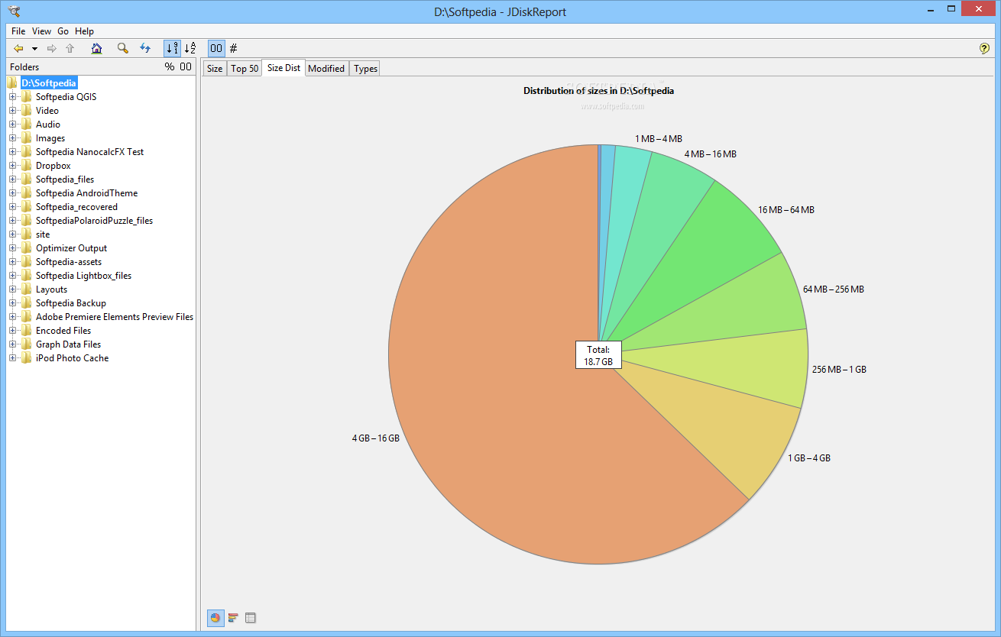
Task: Switch to table view
Action: 250,617
